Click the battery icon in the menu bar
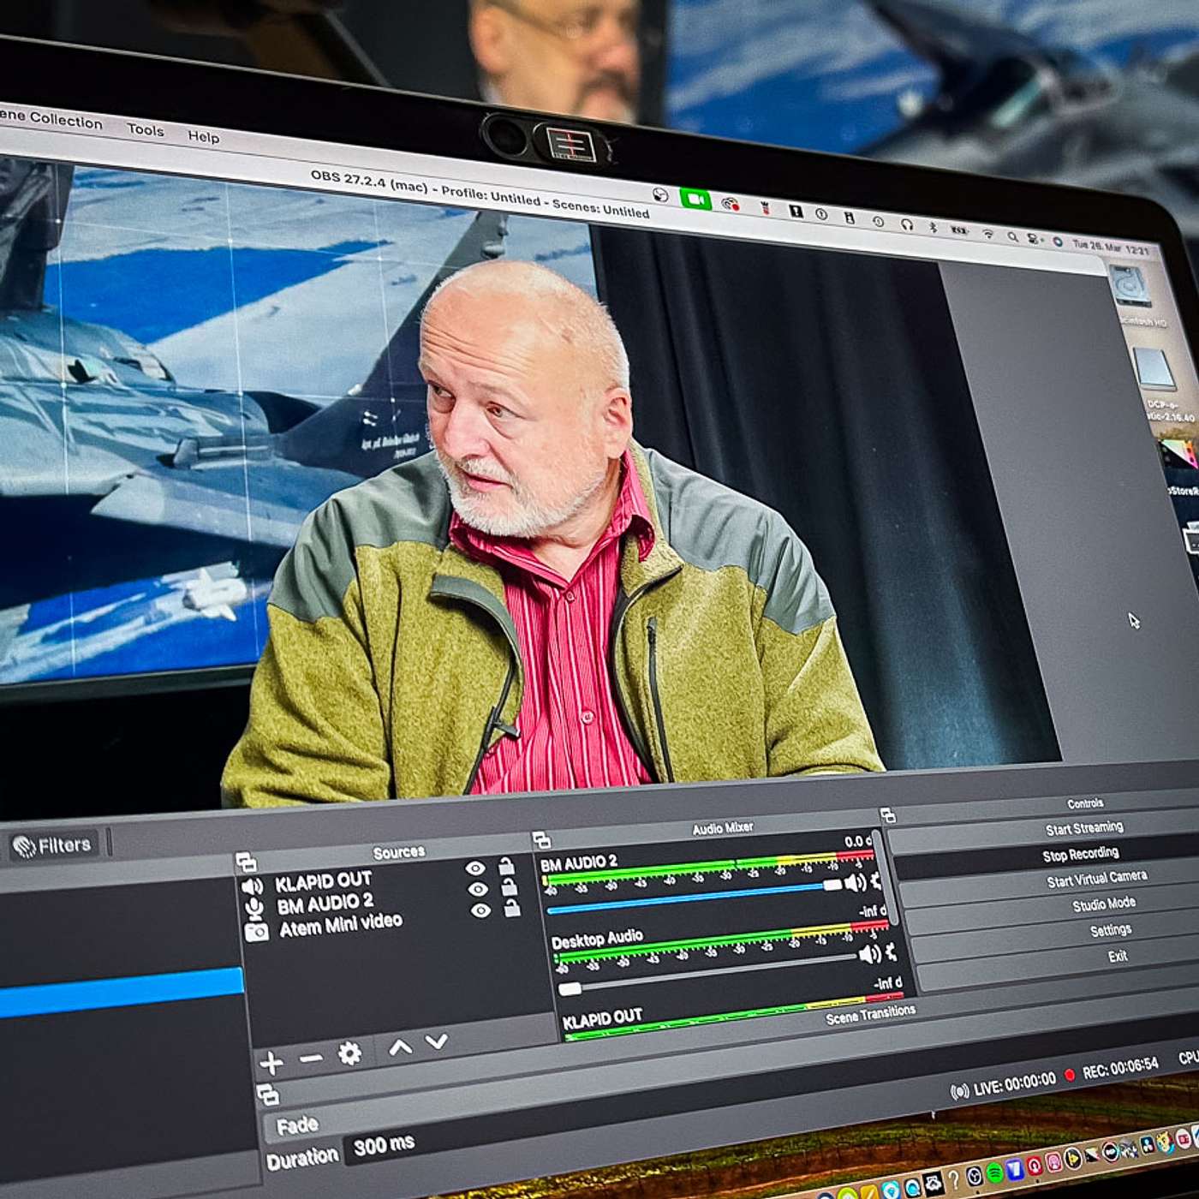The image size is (1199, 1199). click(x=960, y=230)
